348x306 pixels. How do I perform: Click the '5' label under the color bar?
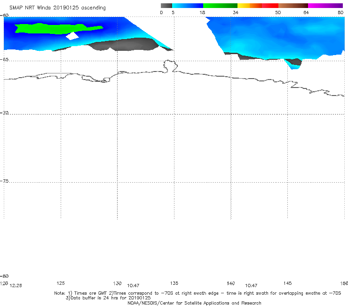click(x=173, y=13)
